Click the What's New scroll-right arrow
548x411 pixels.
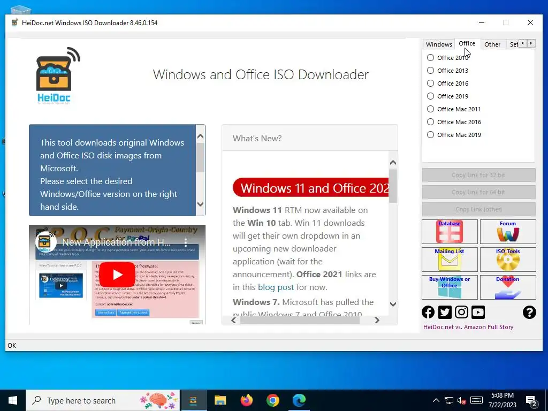[x=377, y=320]
